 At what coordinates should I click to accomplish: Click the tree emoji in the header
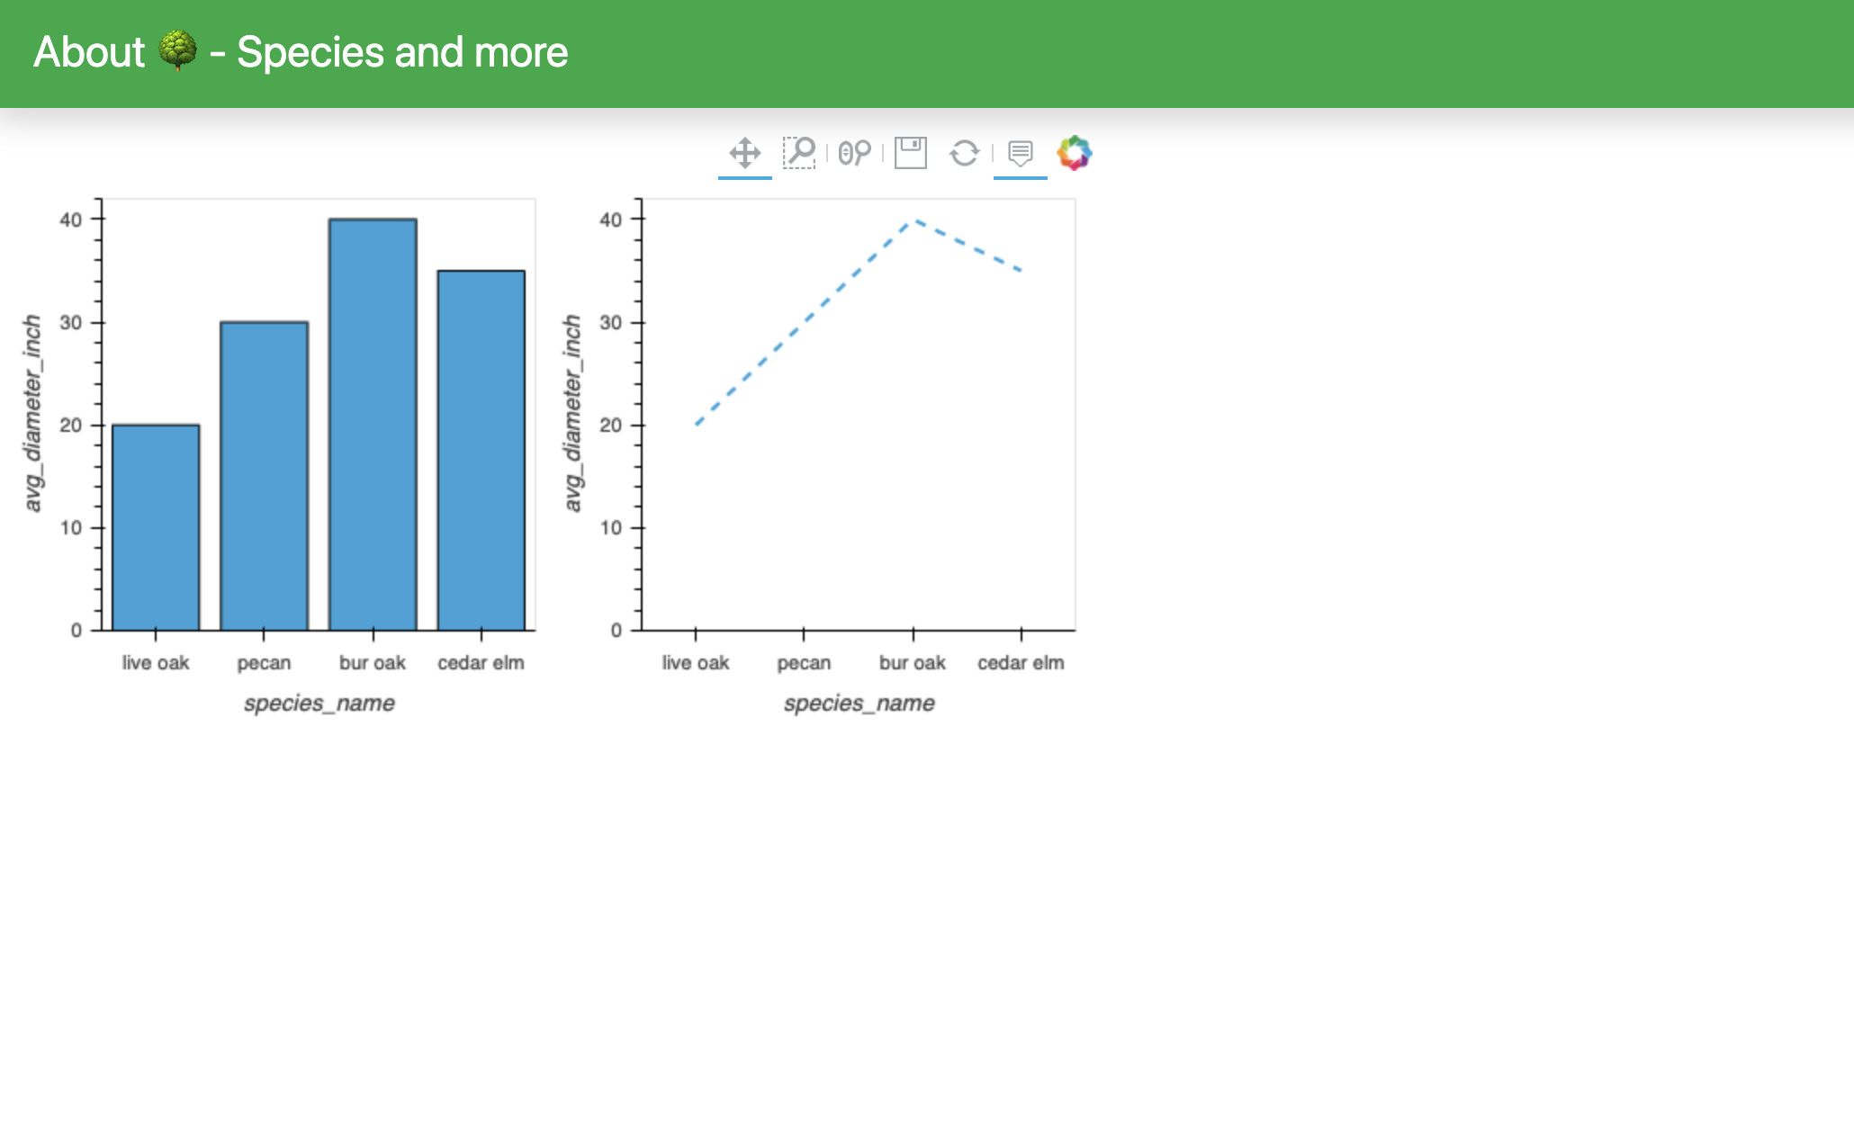(x=177, y=50)
